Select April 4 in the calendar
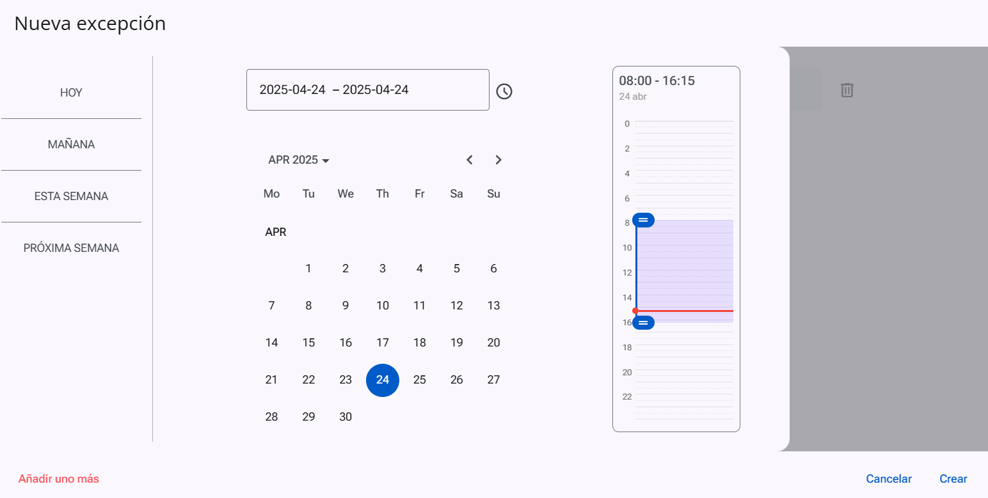Image resolution: width=988 pixels, height=498 pixels. [x=420, y=268]
